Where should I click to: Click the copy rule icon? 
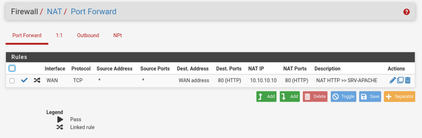pyautogui.click(x=400, y=80)
